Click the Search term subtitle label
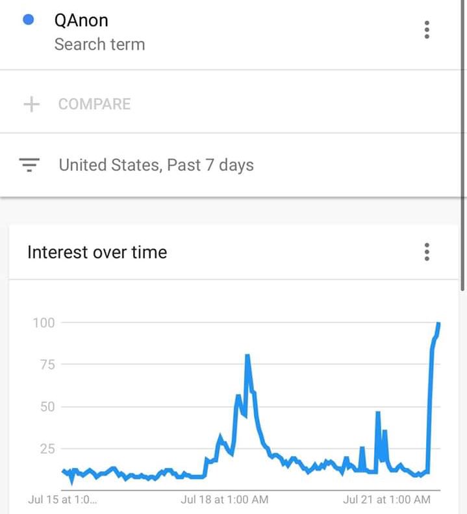The width and height of the screenshot is (467, 514). click(100, 44)
